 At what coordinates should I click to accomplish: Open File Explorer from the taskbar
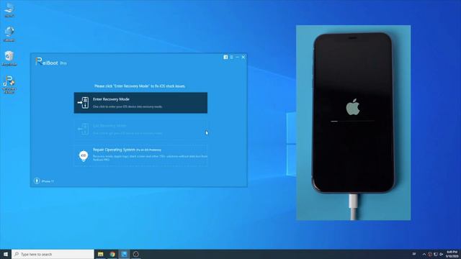tap(101, 254)
